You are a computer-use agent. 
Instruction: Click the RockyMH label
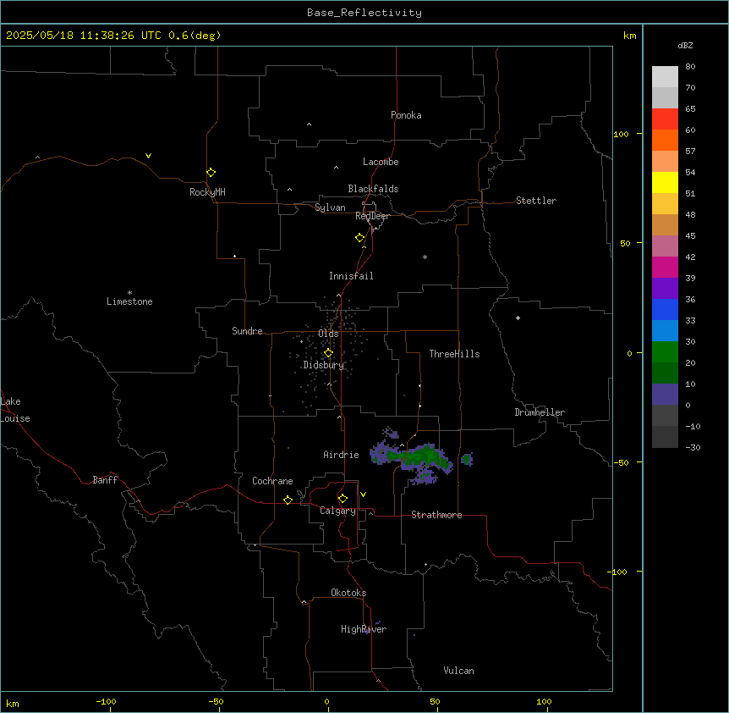[207, 192]
